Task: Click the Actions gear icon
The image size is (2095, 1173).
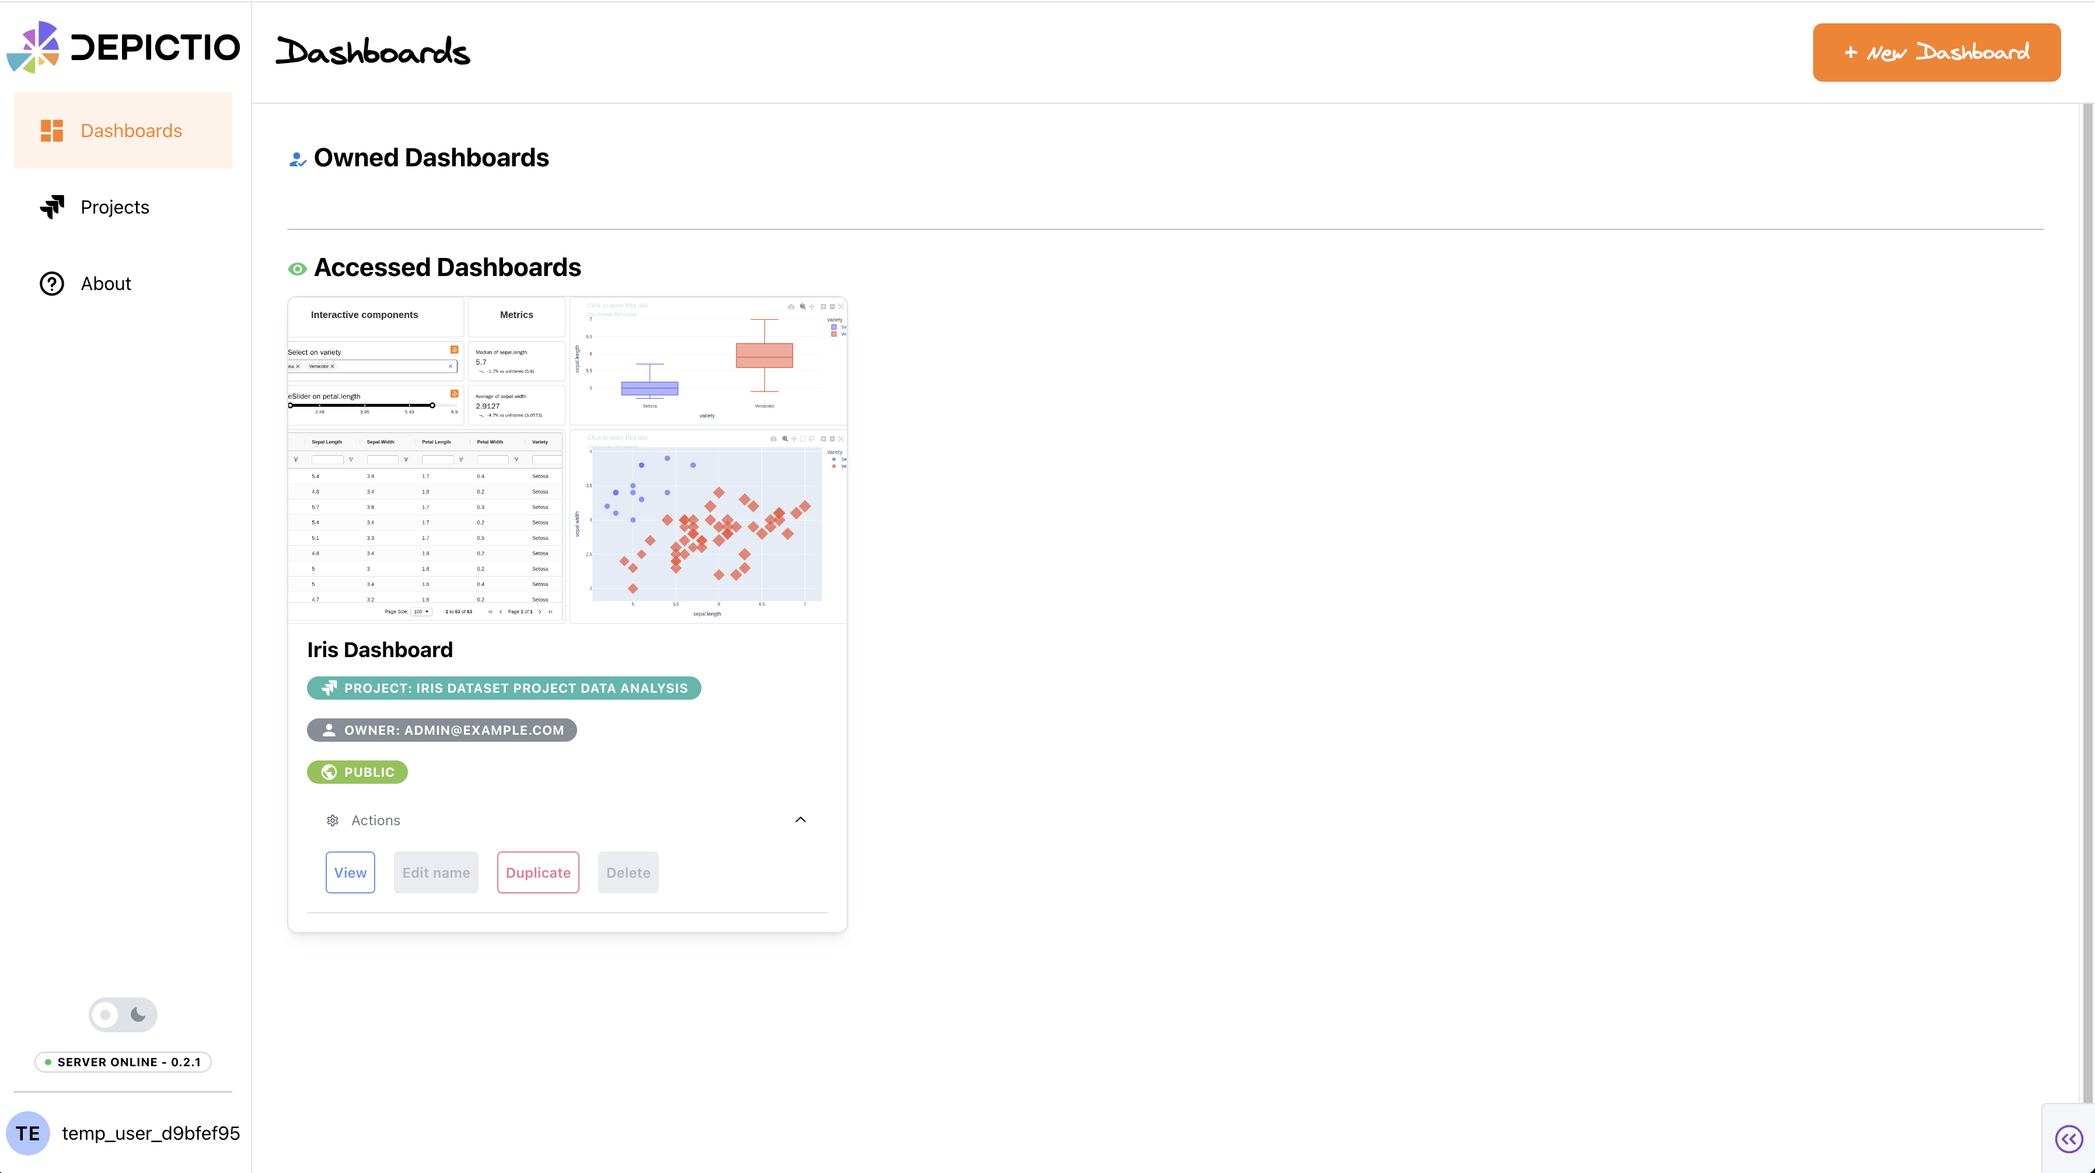Action: coord(333,820)
